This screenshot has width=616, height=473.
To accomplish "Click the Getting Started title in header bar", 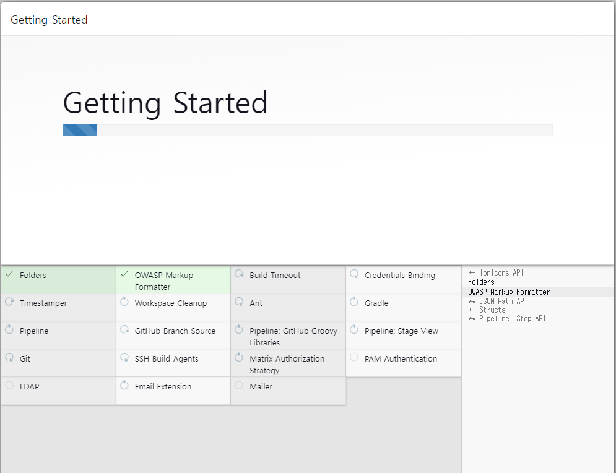I will click(x=49, y=20).
